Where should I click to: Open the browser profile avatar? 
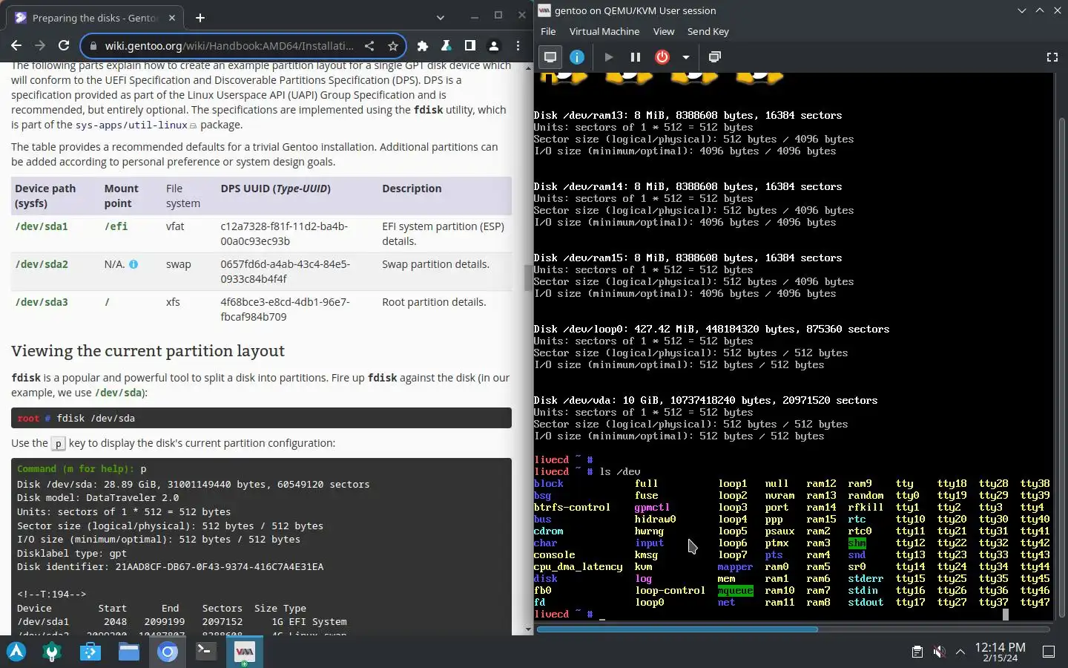tap(494, 46)
